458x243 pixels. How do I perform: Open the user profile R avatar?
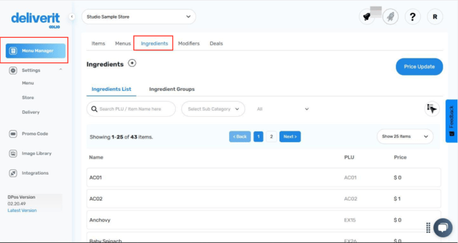coord(435,17)
